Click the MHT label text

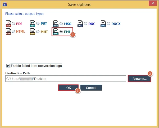(x=44, y=32)
